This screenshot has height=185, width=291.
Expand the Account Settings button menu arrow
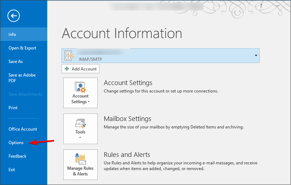tap(89, 102)
